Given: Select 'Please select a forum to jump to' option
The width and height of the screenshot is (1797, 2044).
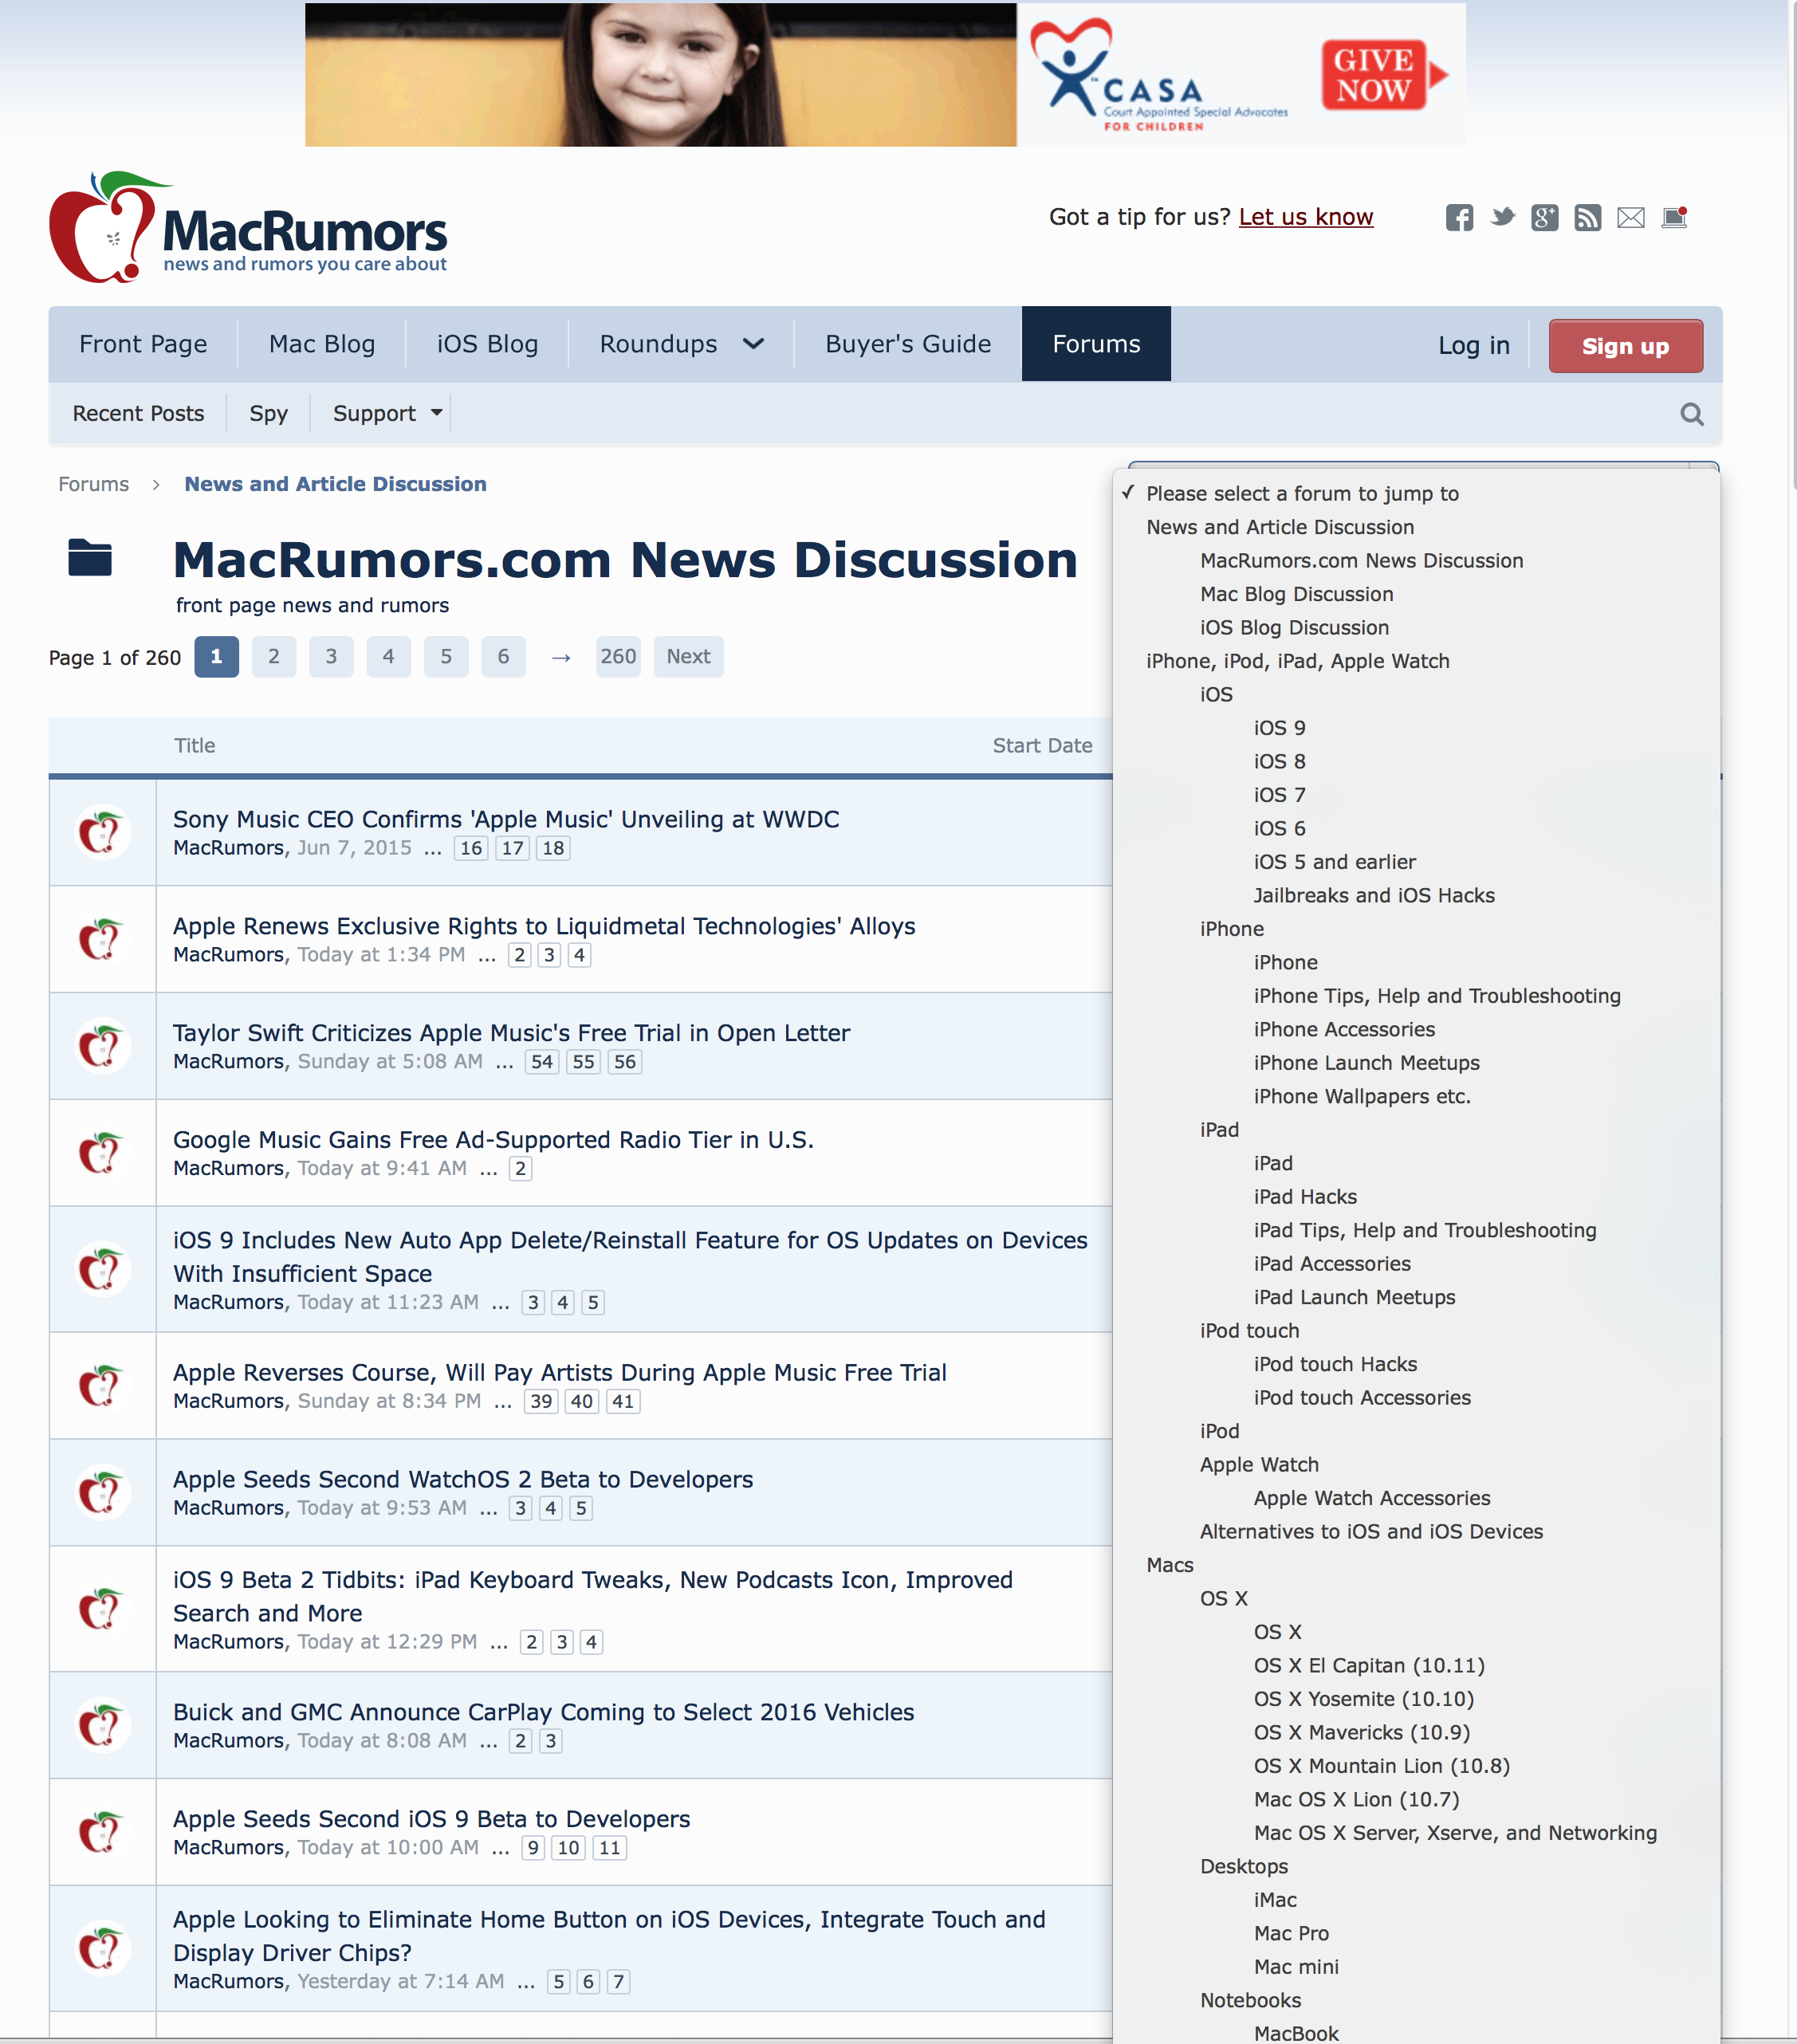Looking at the screenshot, I should click(1302, 493).
